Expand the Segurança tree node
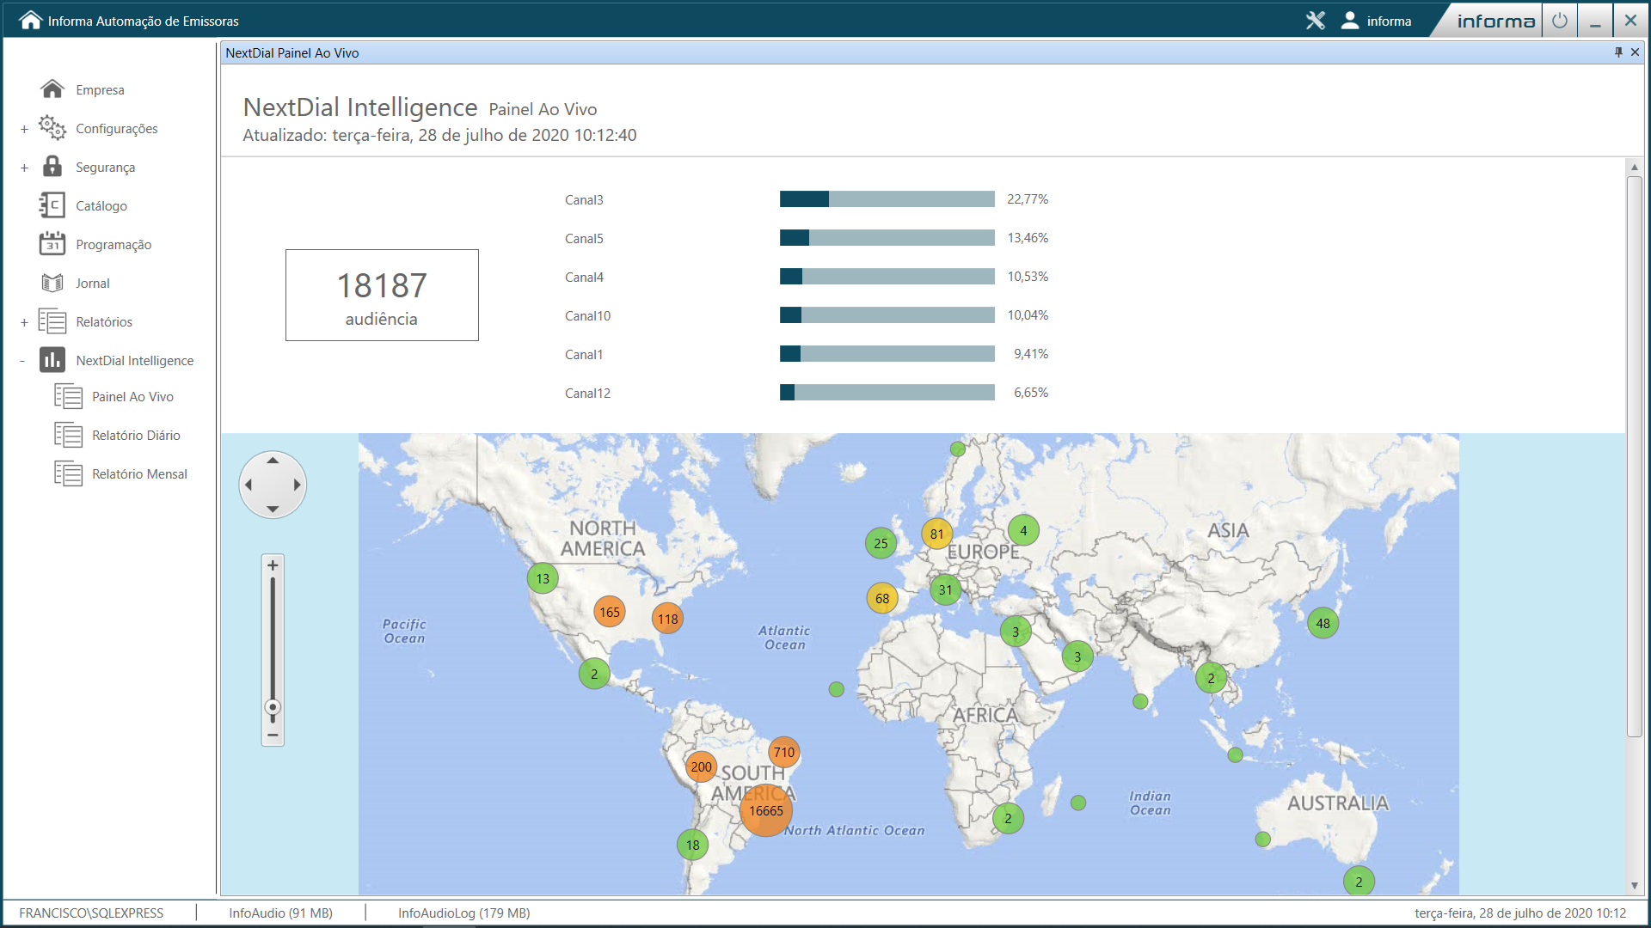The image size is (1651, 928). [x=24, y=168]
